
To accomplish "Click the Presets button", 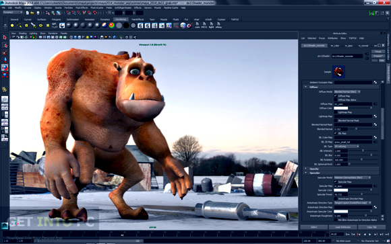I will tap(378, 56).
